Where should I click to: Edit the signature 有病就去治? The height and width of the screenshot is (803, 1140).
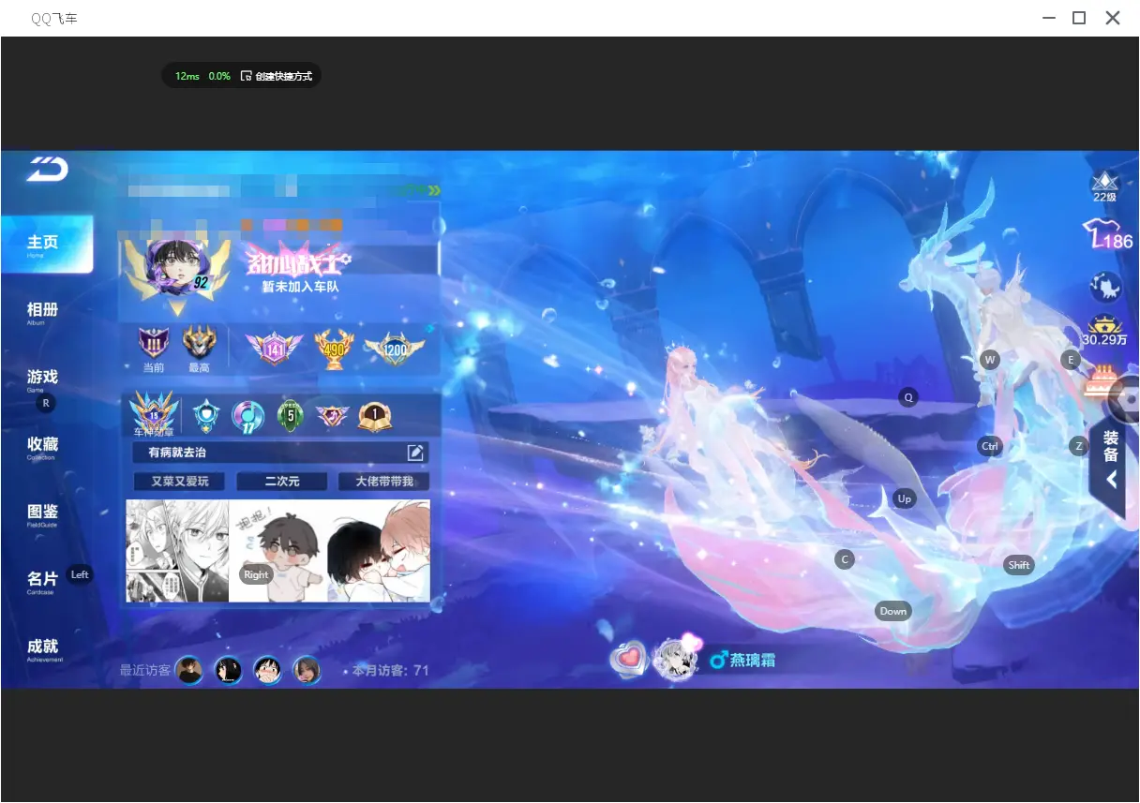(415, 454)
